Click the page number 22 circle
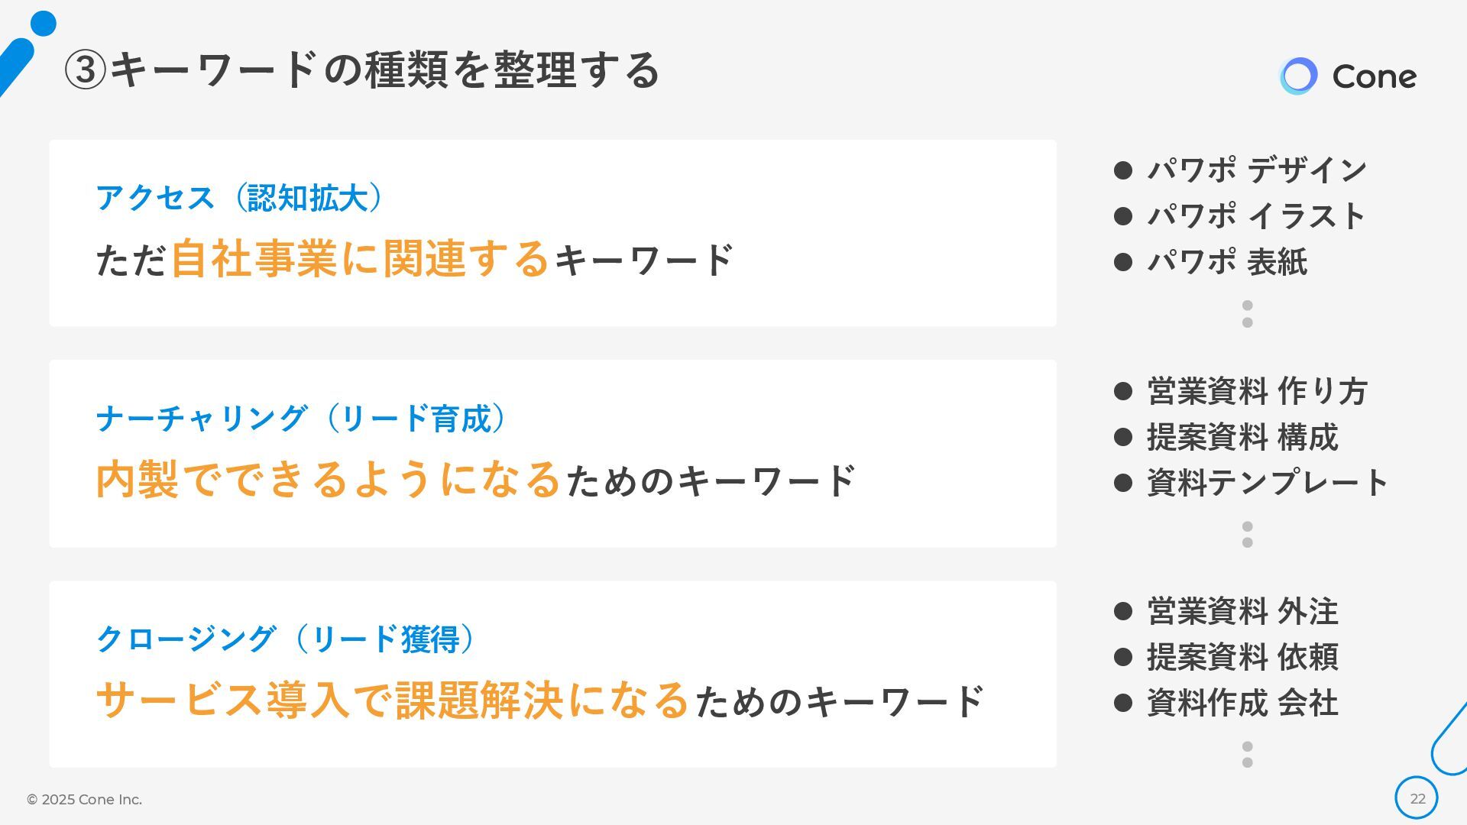 [x=1417, y=798]
